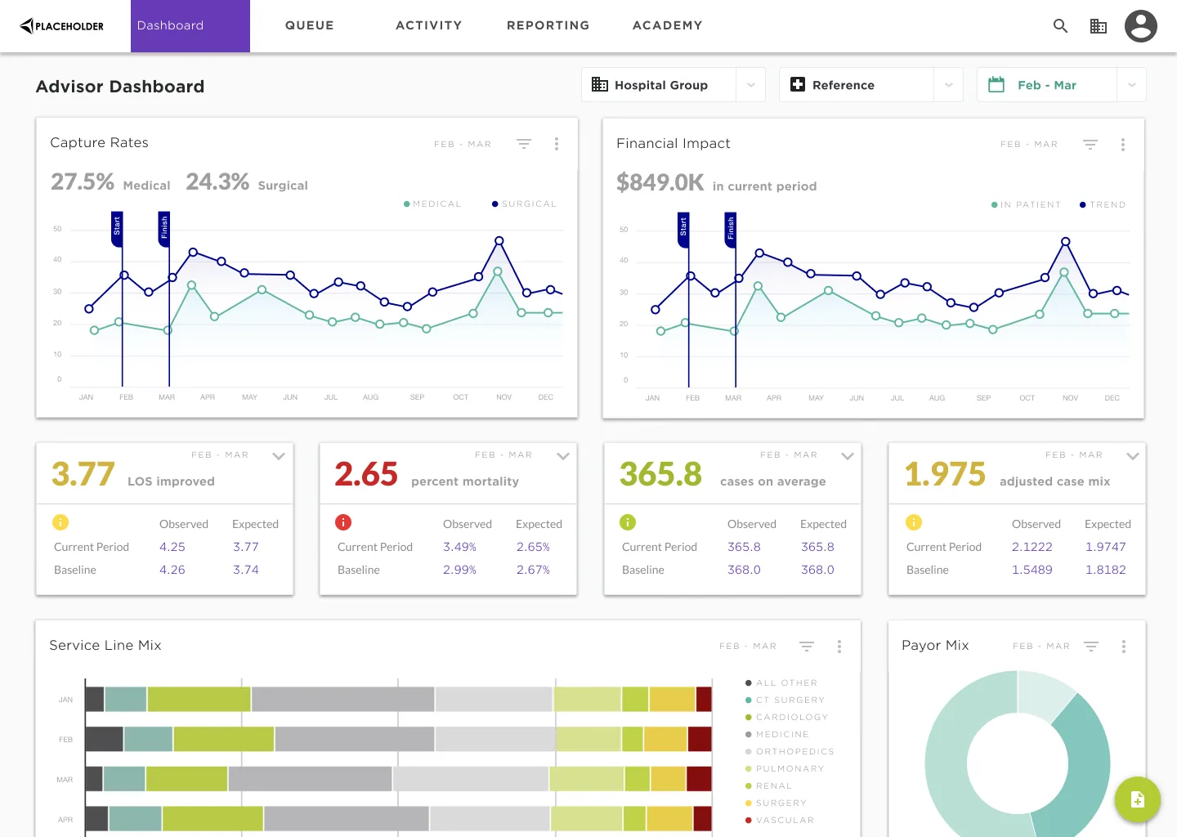Open Capture Rates filter icon
Screen dimensions: 1177x837
(524, 144)
